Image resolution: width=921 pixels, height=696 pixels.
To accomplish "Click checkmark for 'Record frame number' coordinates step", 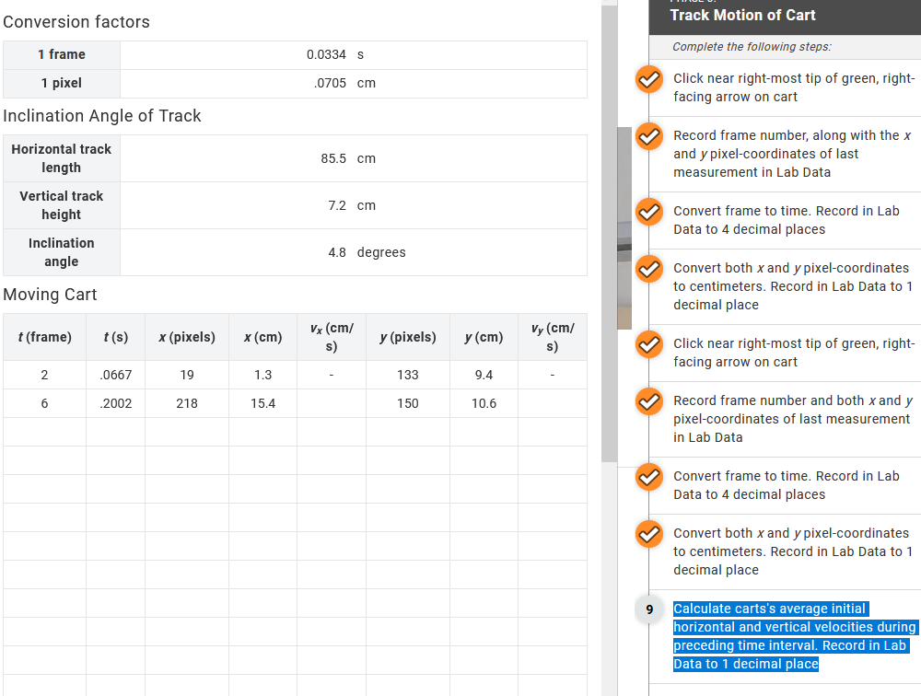I will click(x=648, y=136).
